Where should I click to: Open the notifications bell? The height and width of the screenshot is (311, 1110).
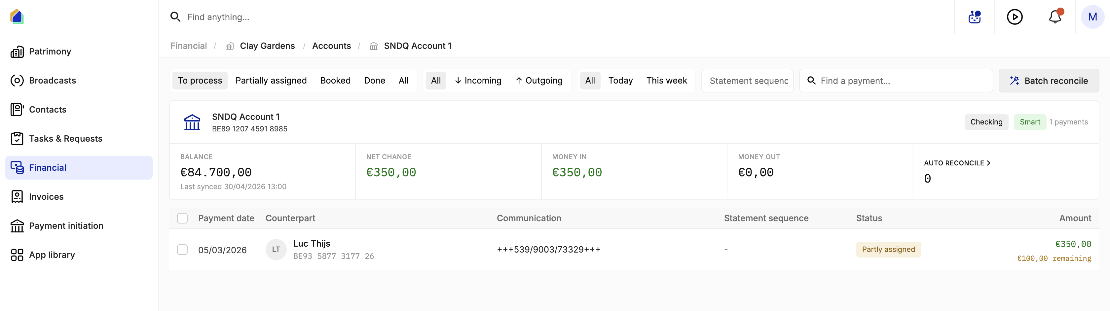pos(1055,17)
